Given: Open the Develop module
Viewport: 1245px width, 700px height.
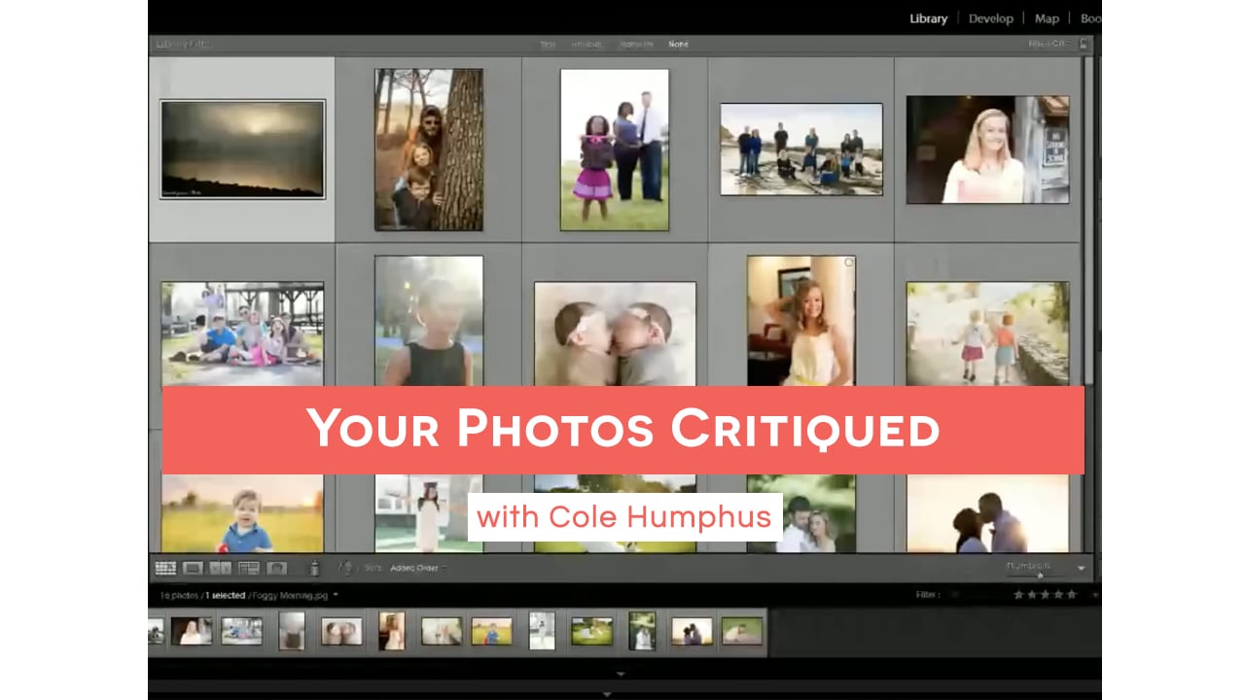Looking at the screenshot, I should [x=990, y=18].
